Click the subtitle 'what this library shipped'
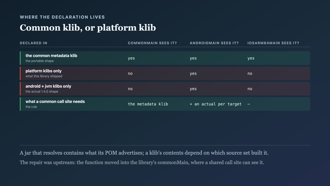Screen dimensions: 330x186 click(x=44, y=76)
